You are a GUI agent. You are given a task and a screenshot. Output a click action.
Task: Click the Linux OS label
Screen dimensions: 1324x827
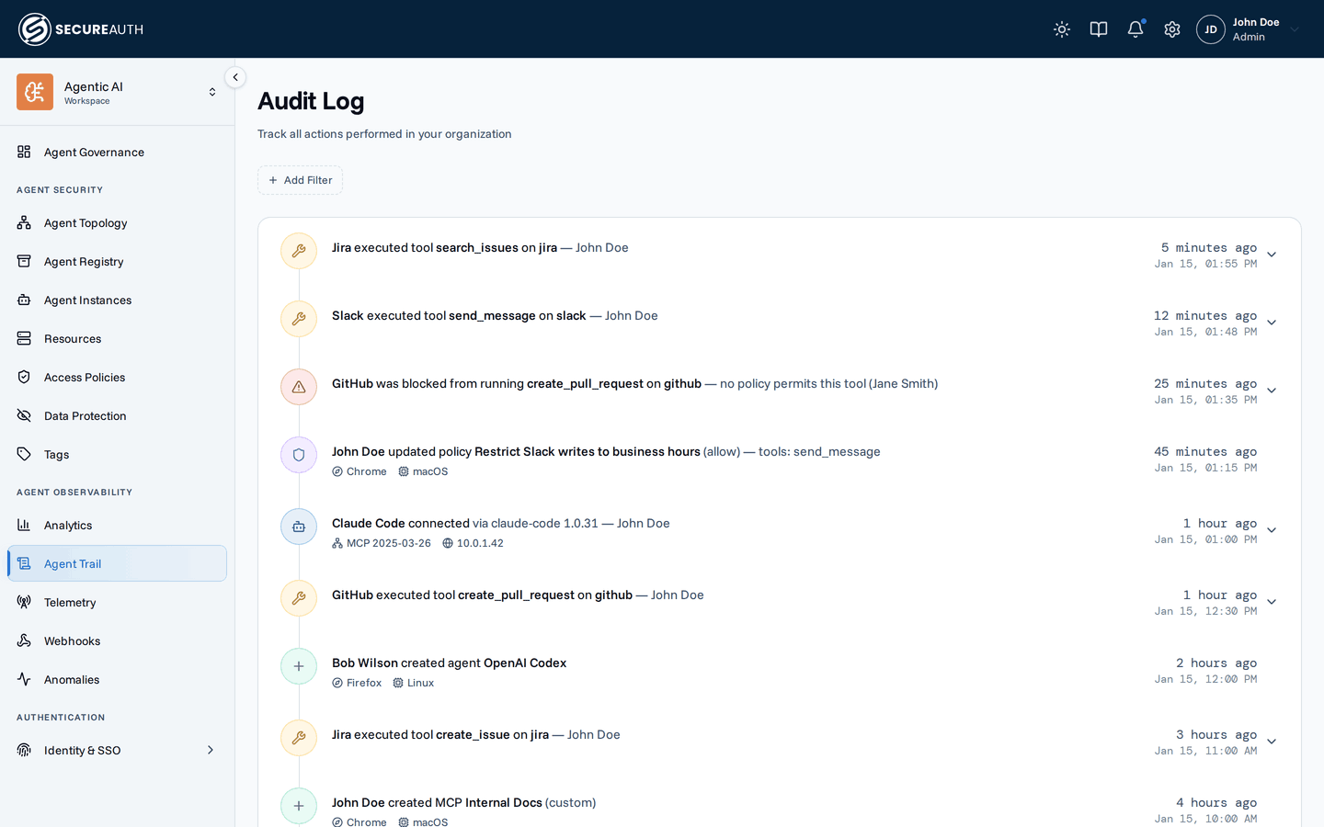pos(420,683)
